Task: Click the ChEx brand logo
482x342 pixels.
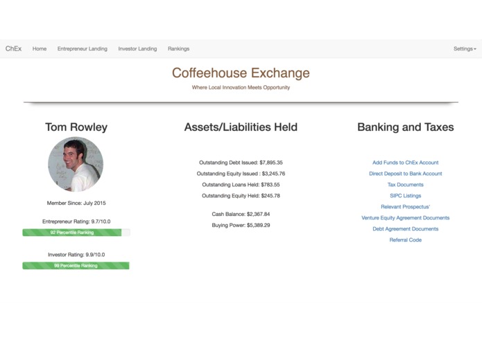Action: 14,48
